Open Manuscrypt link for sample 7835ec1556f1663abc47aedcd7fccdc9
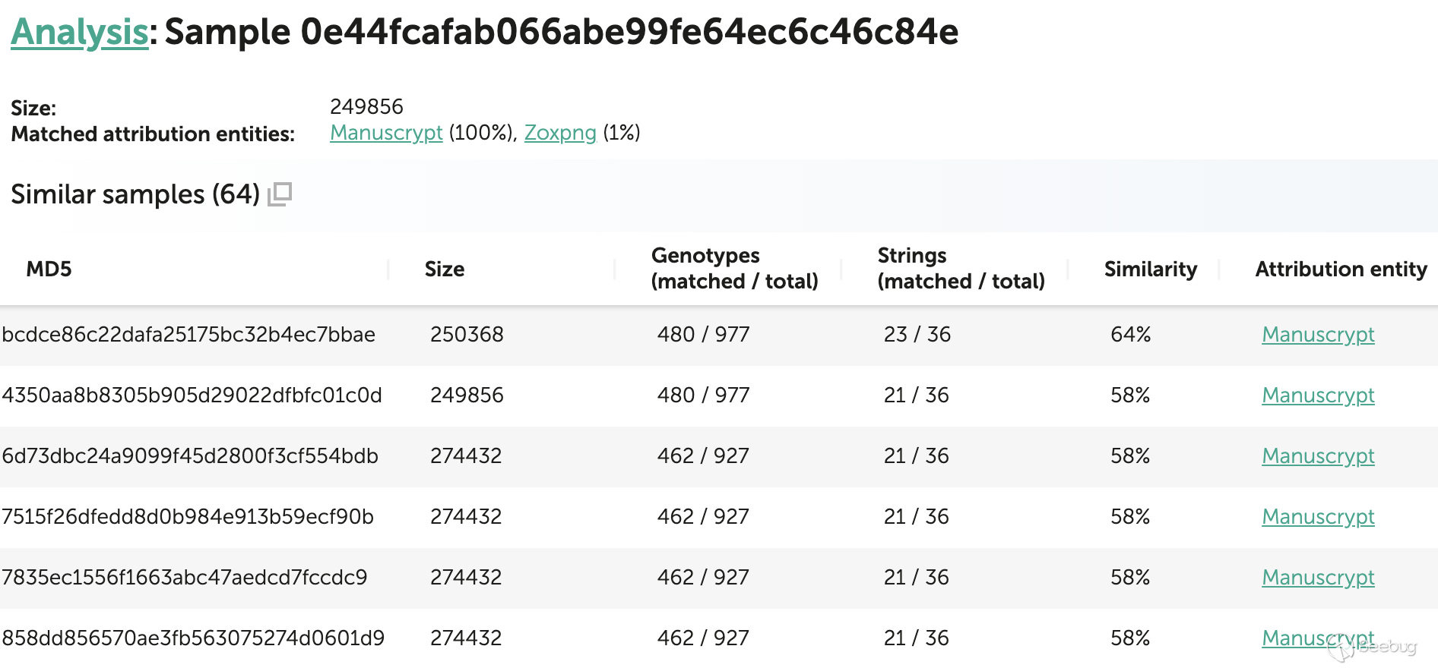The height and width of the screenshot is (668, 1438). click(1318, 578)
